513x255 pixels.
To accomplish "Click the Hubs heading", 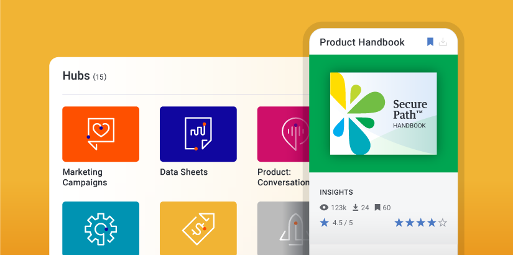I will [x=76, y=76].
